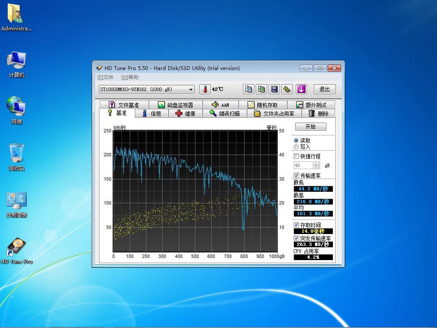This screenshot has height=328, width=437.
Task: Open the Administrator folder on desktop
Action: pyautogui.click(x=16, y=17)
